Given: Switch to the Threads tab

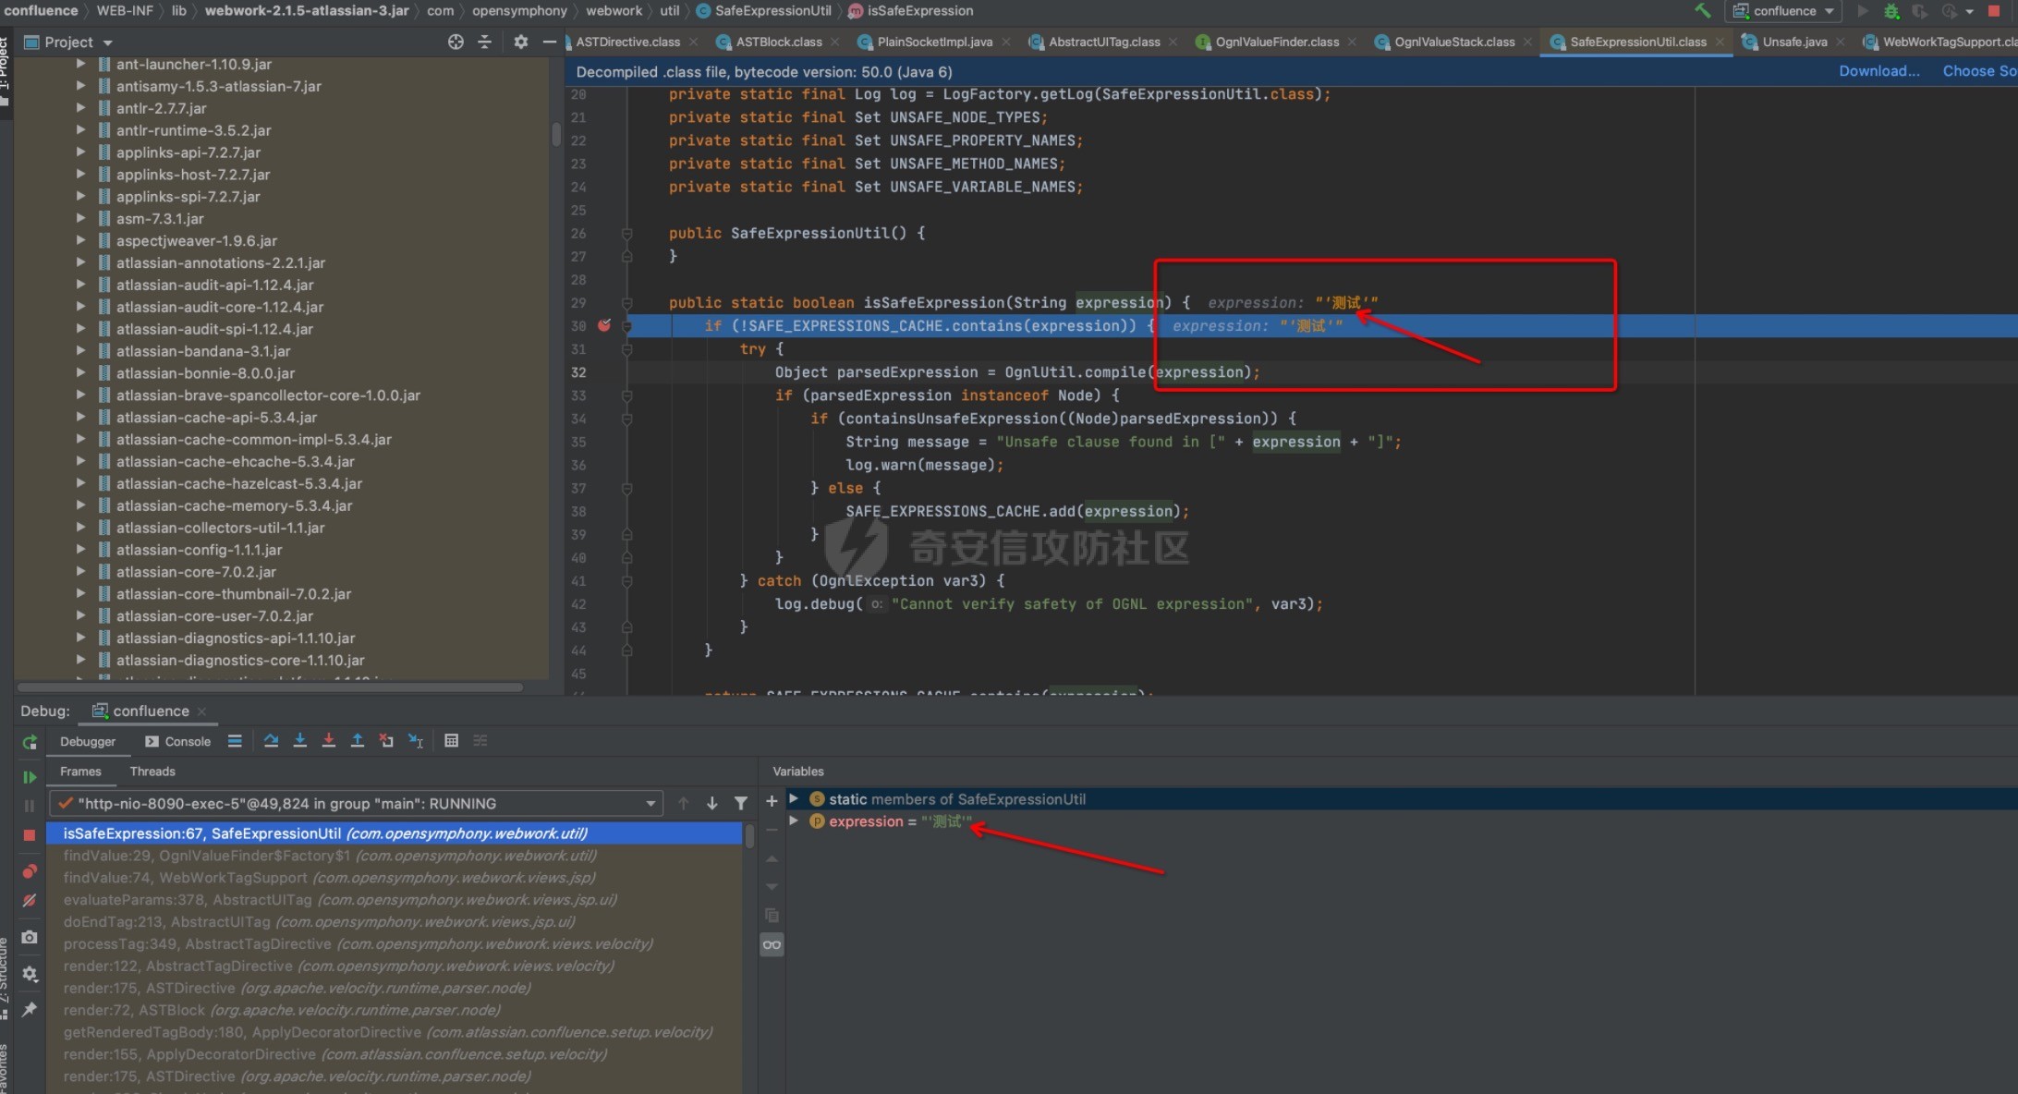Looking at the screenshot, I should tap(152, 772).
